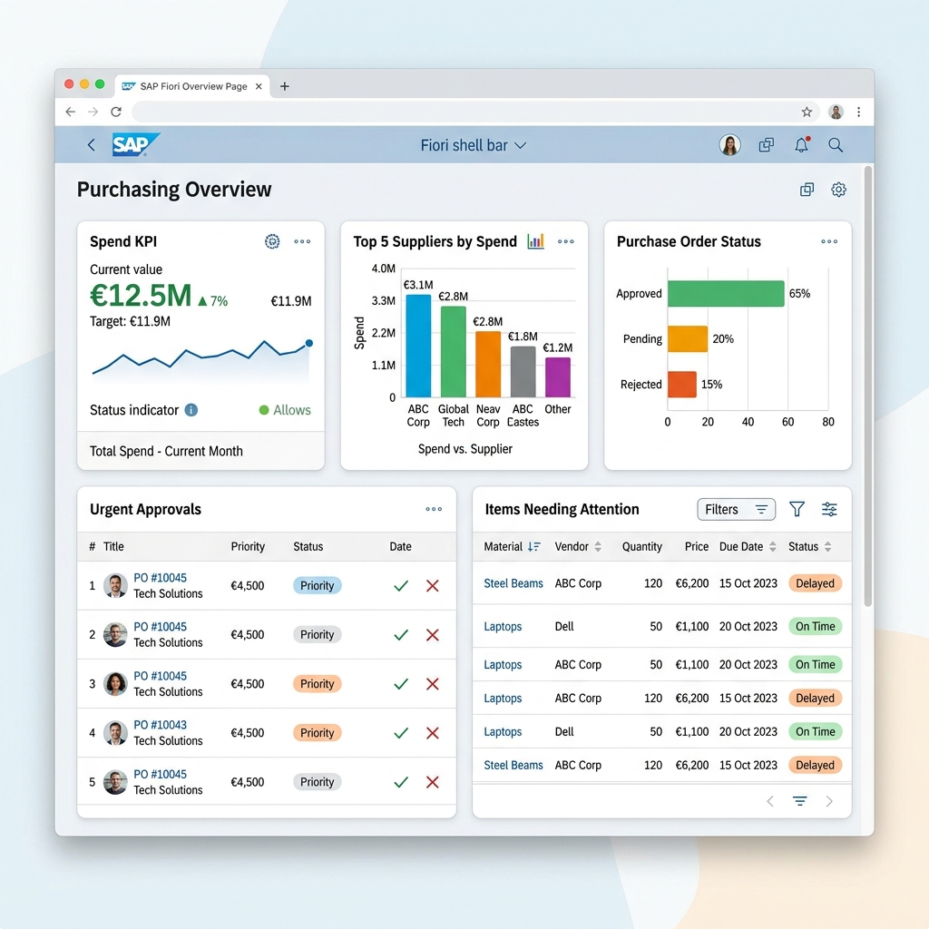Reject row 4 with red X
The width and height of the screenshot is (929, 929).
tap(433, 733)
